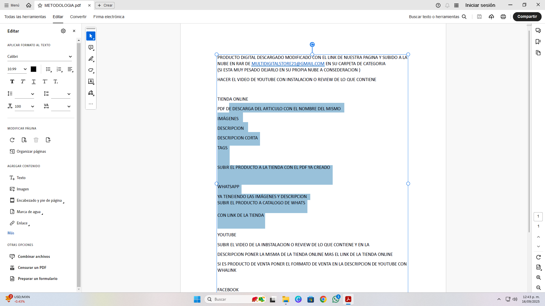Click the text box selection tool
This screenshot has height=306, width=545.
coord(91,82)
